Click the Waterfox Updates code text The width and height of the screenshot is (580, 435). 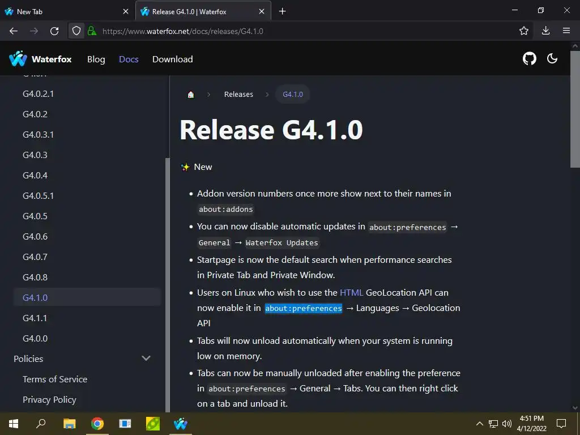click(282, 242)
